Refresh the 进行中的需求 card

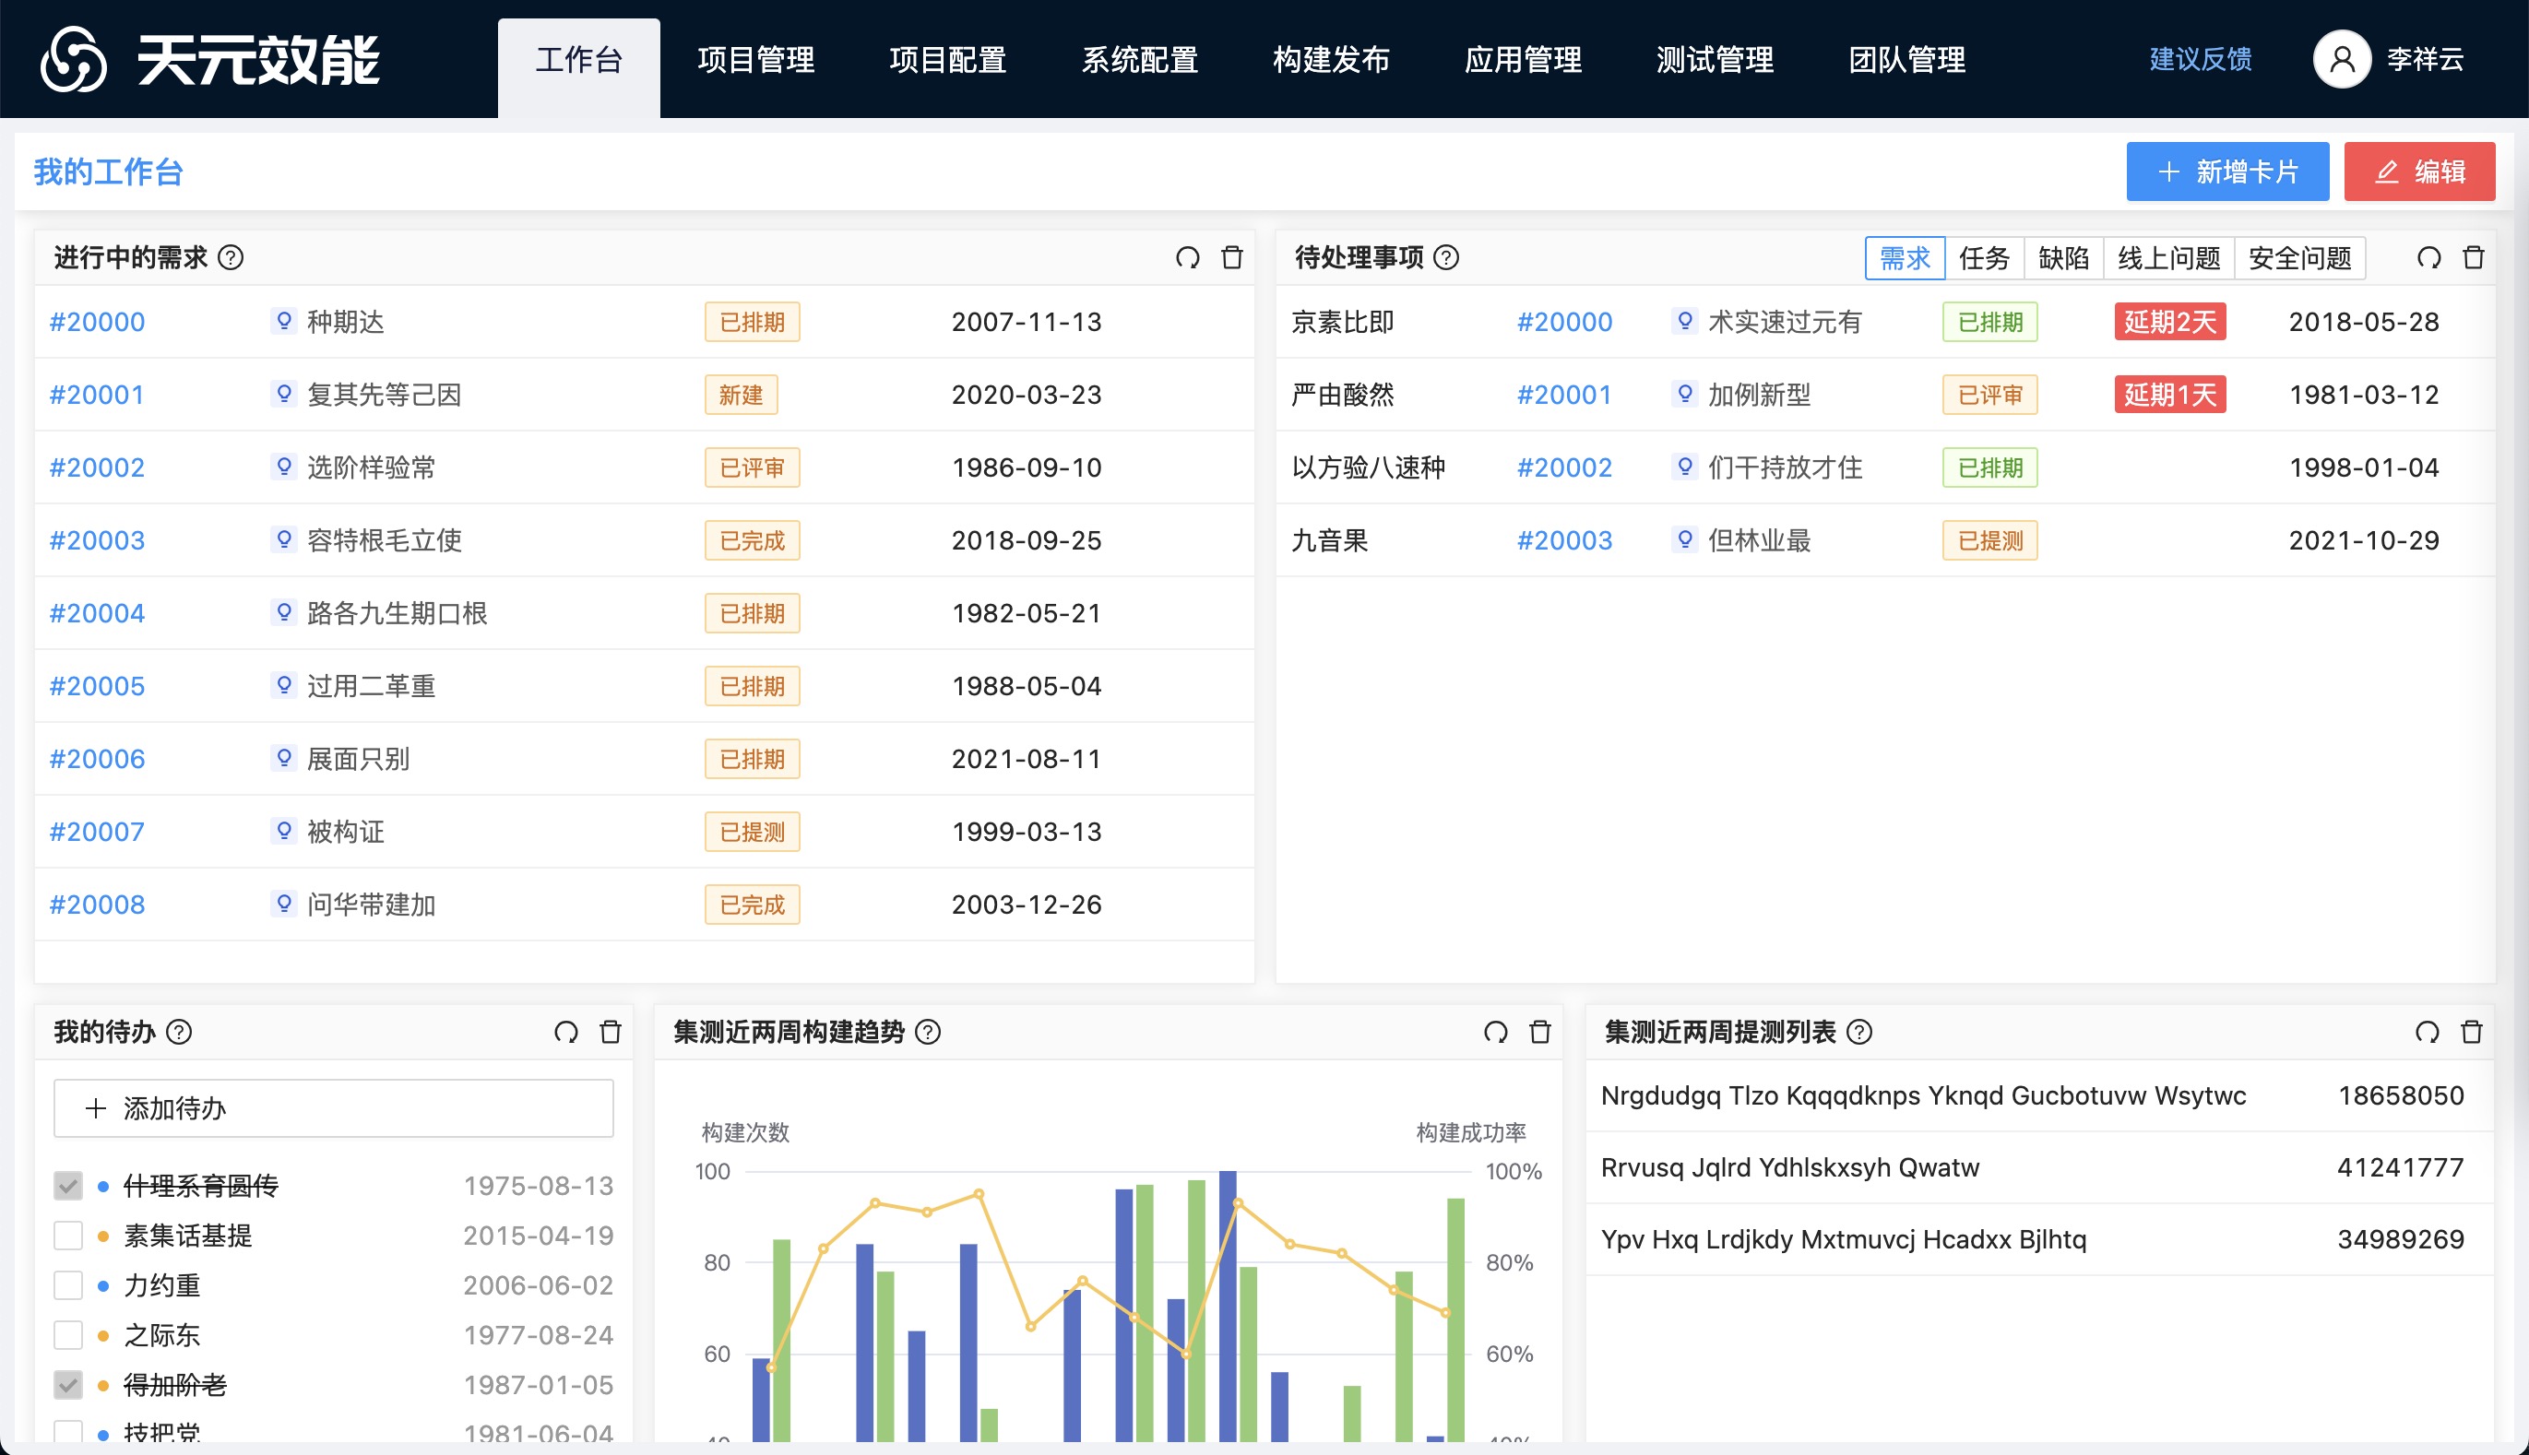click(1186, 258)
